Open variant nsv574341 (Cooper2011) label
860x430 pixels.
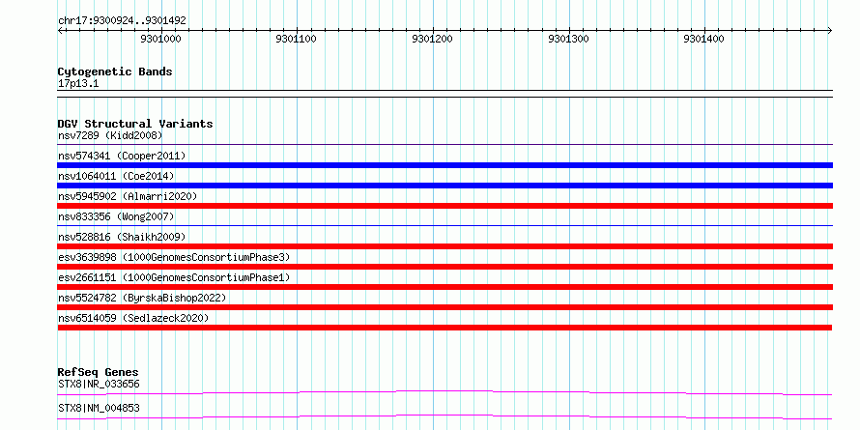coord(122,156)
